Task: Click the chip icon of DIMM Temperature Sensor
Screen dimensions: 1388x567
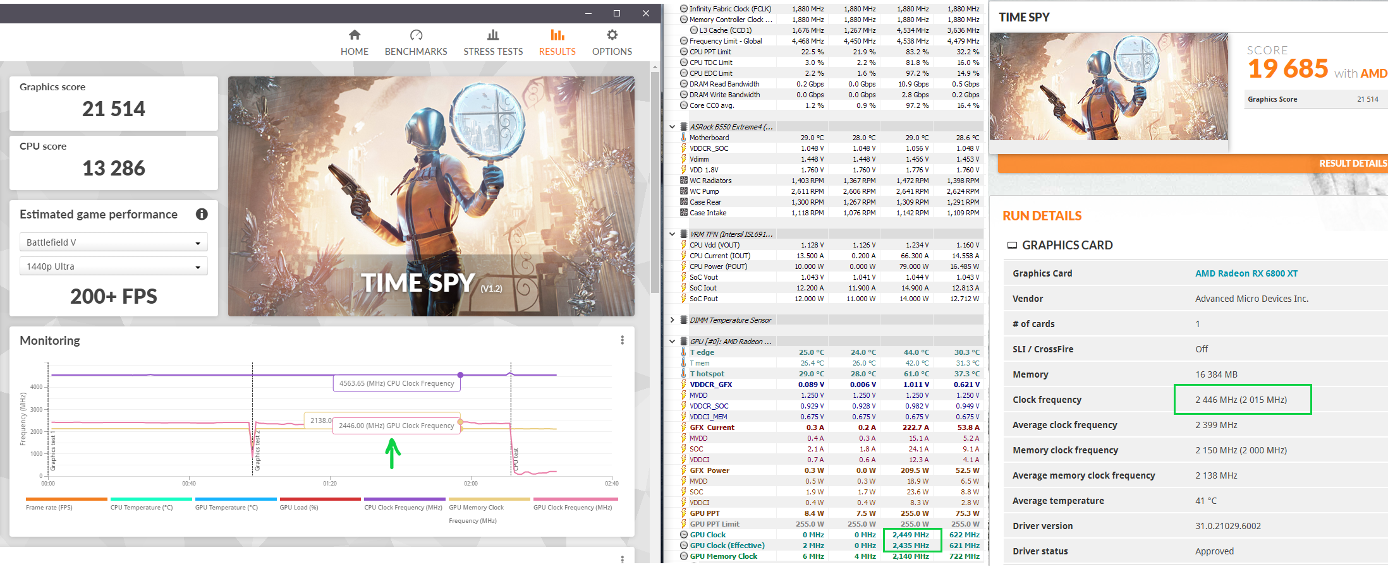Action: [x=684, y=320]
